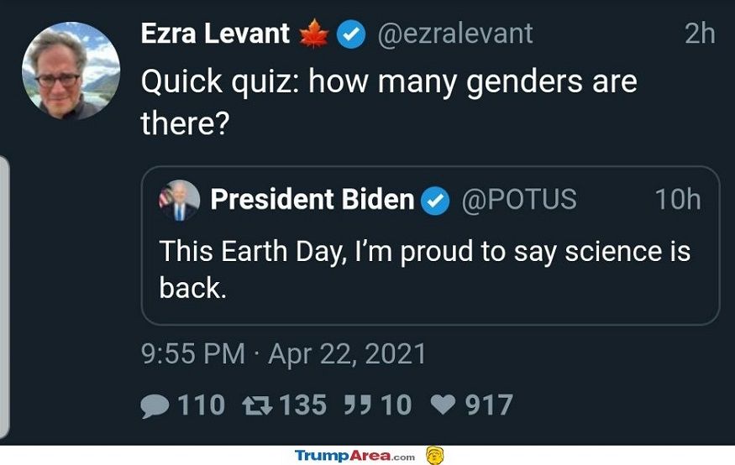Open Ezra Levant's profile photo
The image size is (735, 465).
click(71, 71)
